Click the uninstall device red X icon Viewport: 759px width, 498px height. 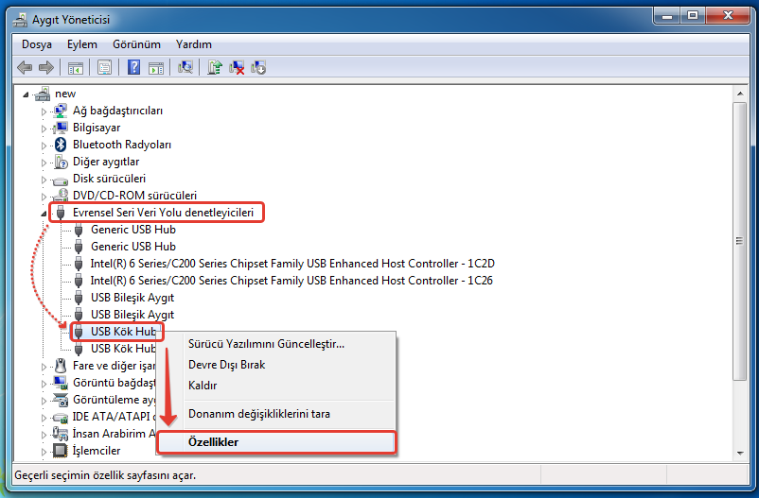pyautogui.click(x=238, y=67)
